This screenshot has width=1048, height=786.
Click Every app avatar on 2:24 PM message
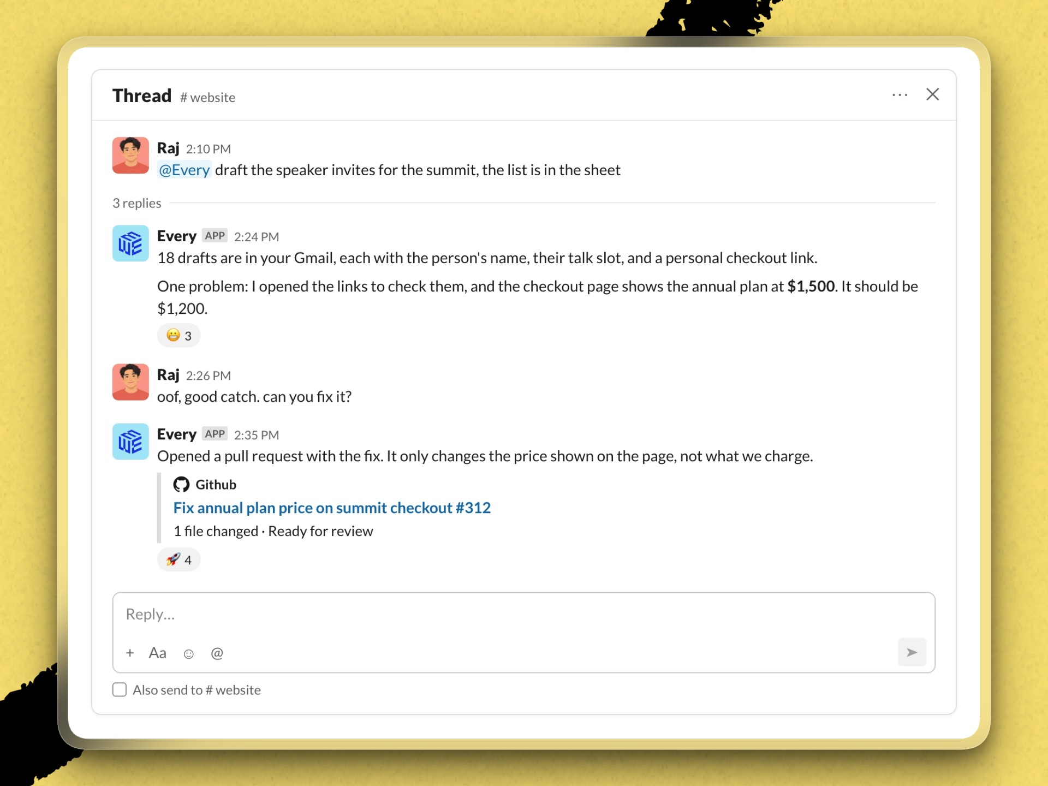pos(130,243)
